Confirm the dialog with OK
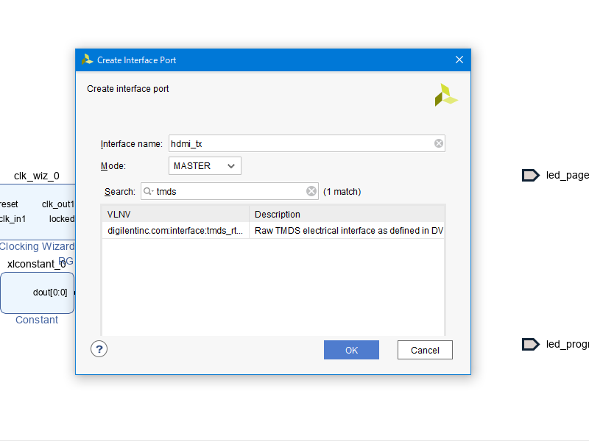The width and height of the screenshot is (589, 441). (x=351, y=350)
